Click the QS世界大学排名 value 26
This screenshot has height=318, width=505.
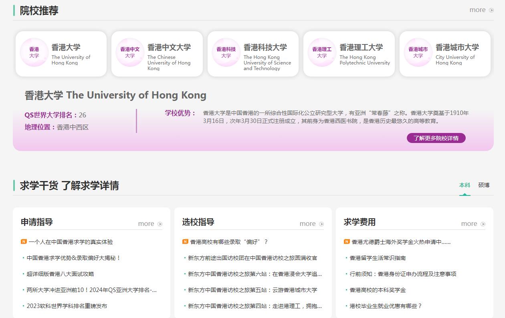click(x=83, y=115)
